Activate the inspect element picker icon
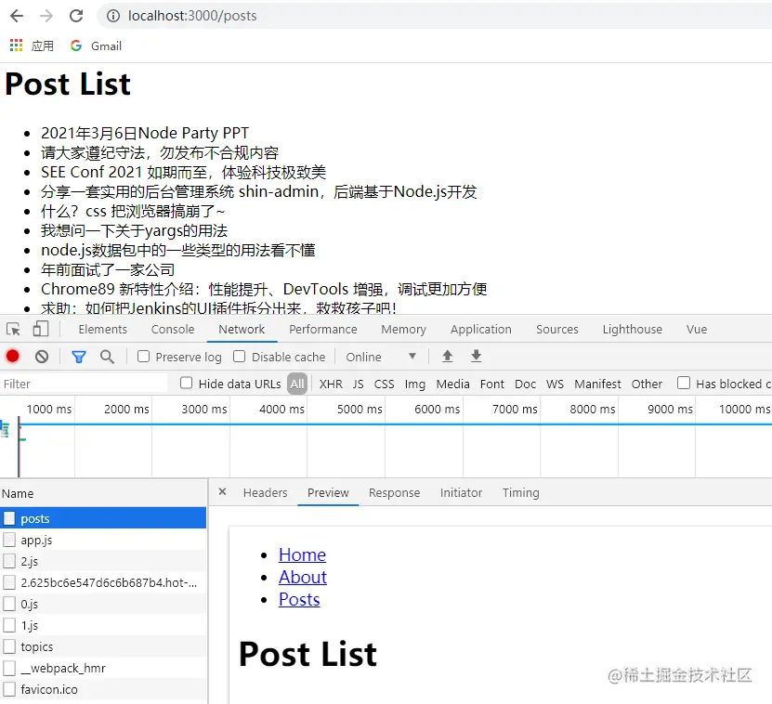772x704 pixels. (x=13, y=329)
